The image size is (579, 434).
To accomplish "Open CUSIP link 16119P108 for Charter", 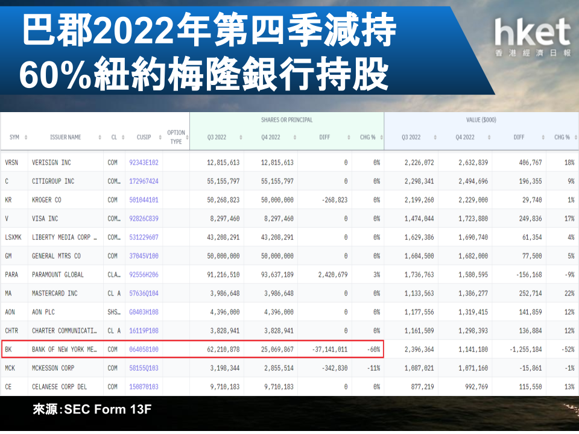I will pos(144,331).
